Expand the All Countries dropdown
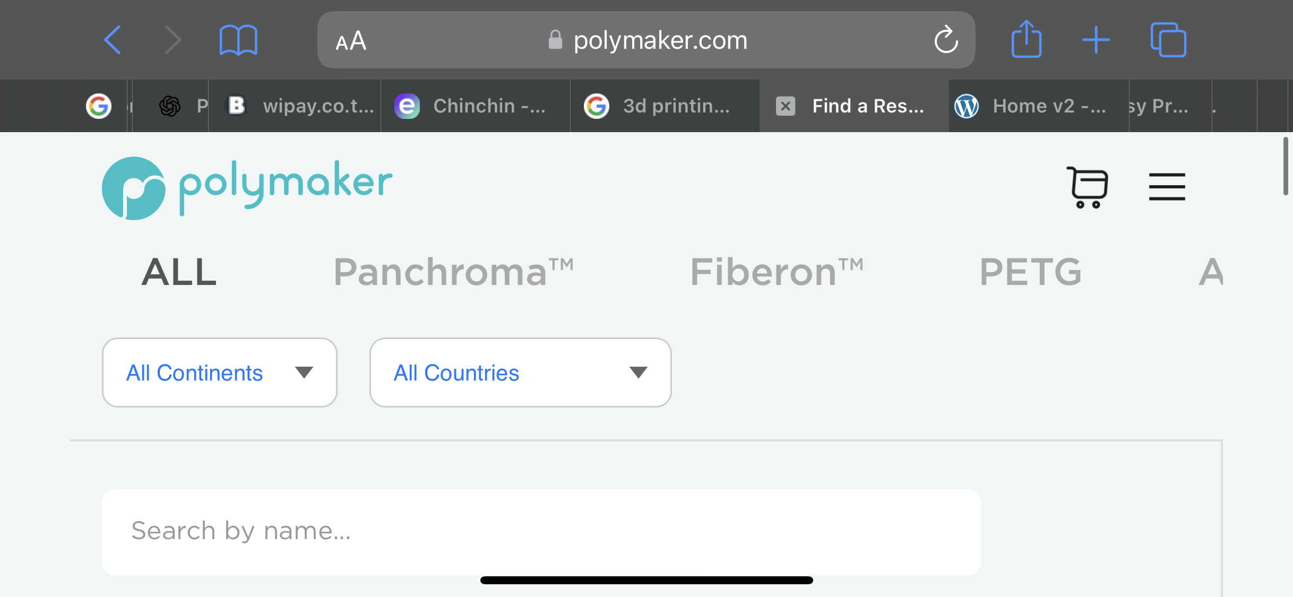1293x597 pixels. (521, 373)
